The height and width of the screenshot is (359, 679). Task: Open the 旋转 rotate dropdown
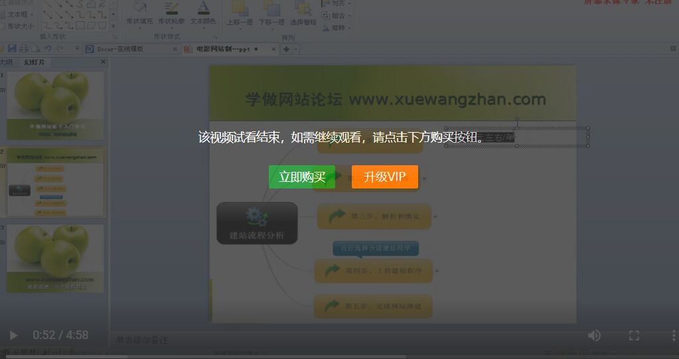coord(339,28)
